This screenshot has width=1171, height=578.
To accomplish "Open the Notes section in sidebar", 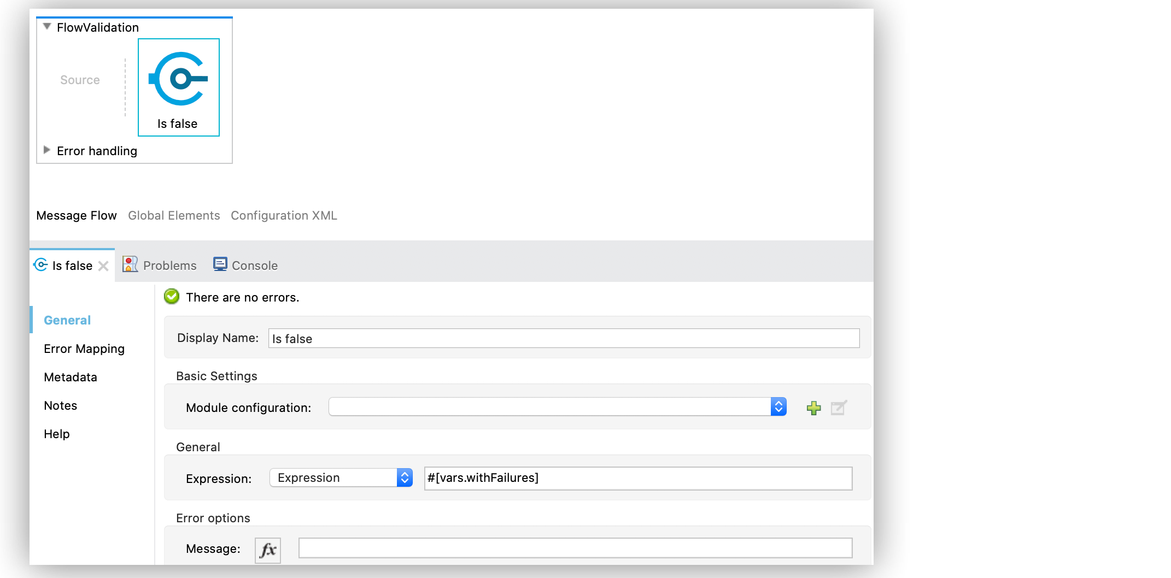I will [x=61, y=406].
